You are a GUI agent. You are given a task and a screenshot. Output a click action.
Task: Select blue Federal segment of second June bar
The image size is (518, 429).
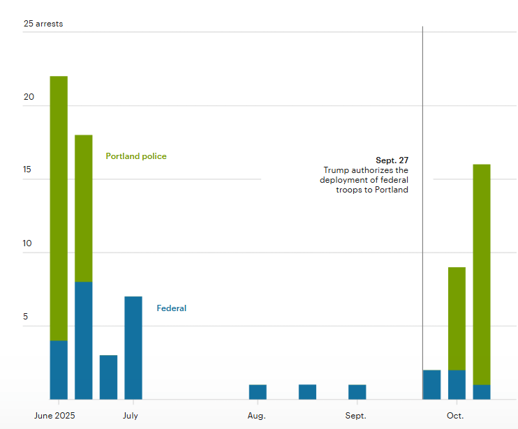[84, 340]
